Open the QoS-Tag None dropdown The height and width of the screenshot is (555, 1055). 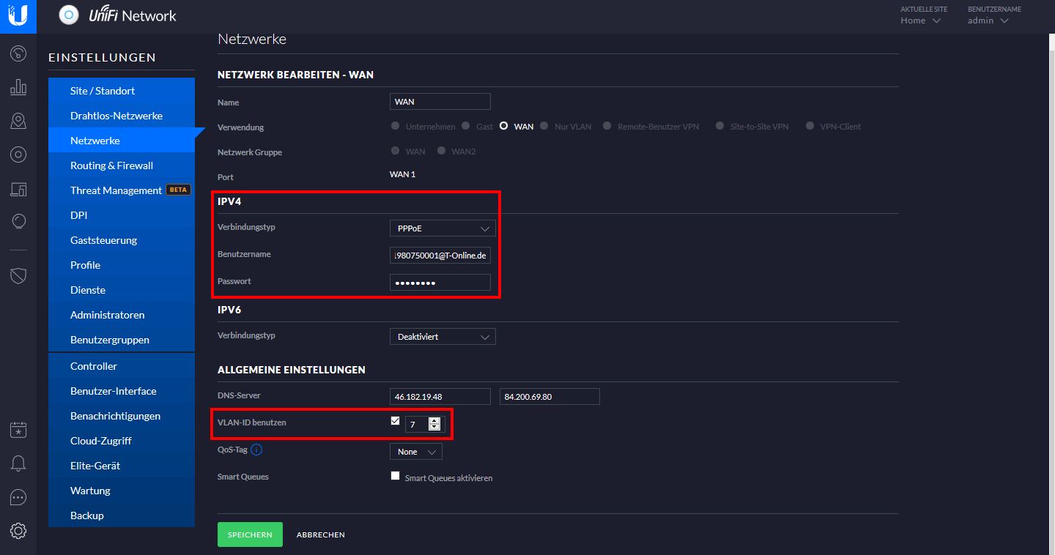(x=415, y=452)
